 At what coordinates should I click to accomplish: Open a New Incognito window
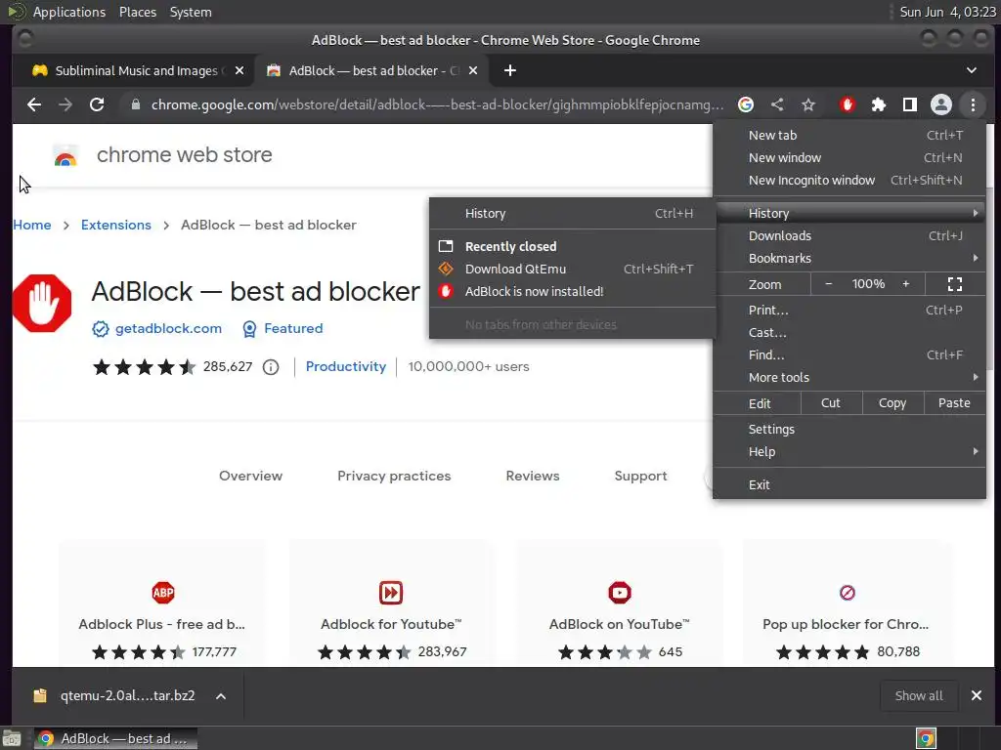[849, 180]
